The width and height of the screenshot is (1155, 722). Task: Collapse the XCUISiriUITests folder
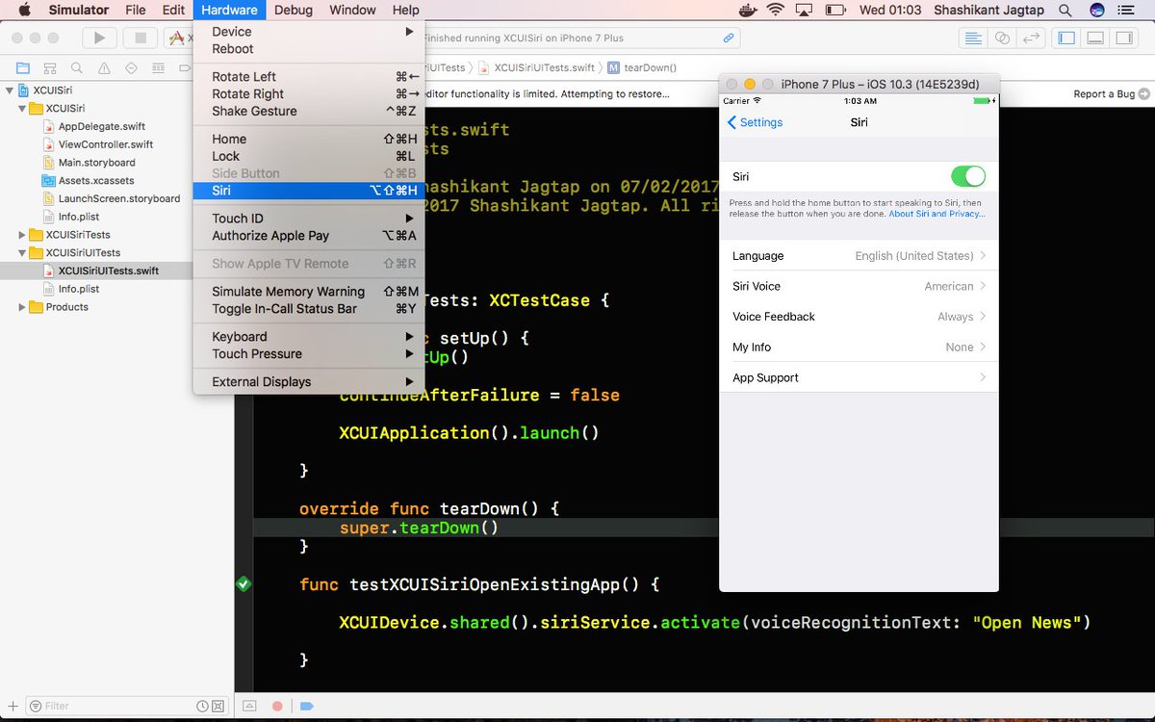(23, 253)
